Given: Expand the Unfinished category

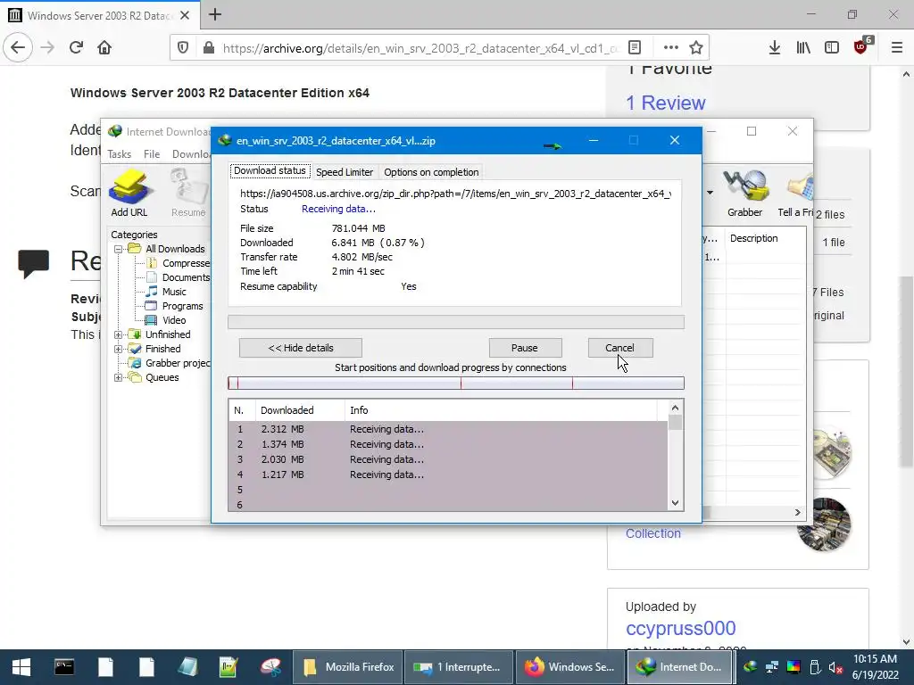Looking at the screenshot, I should [118, 335].
